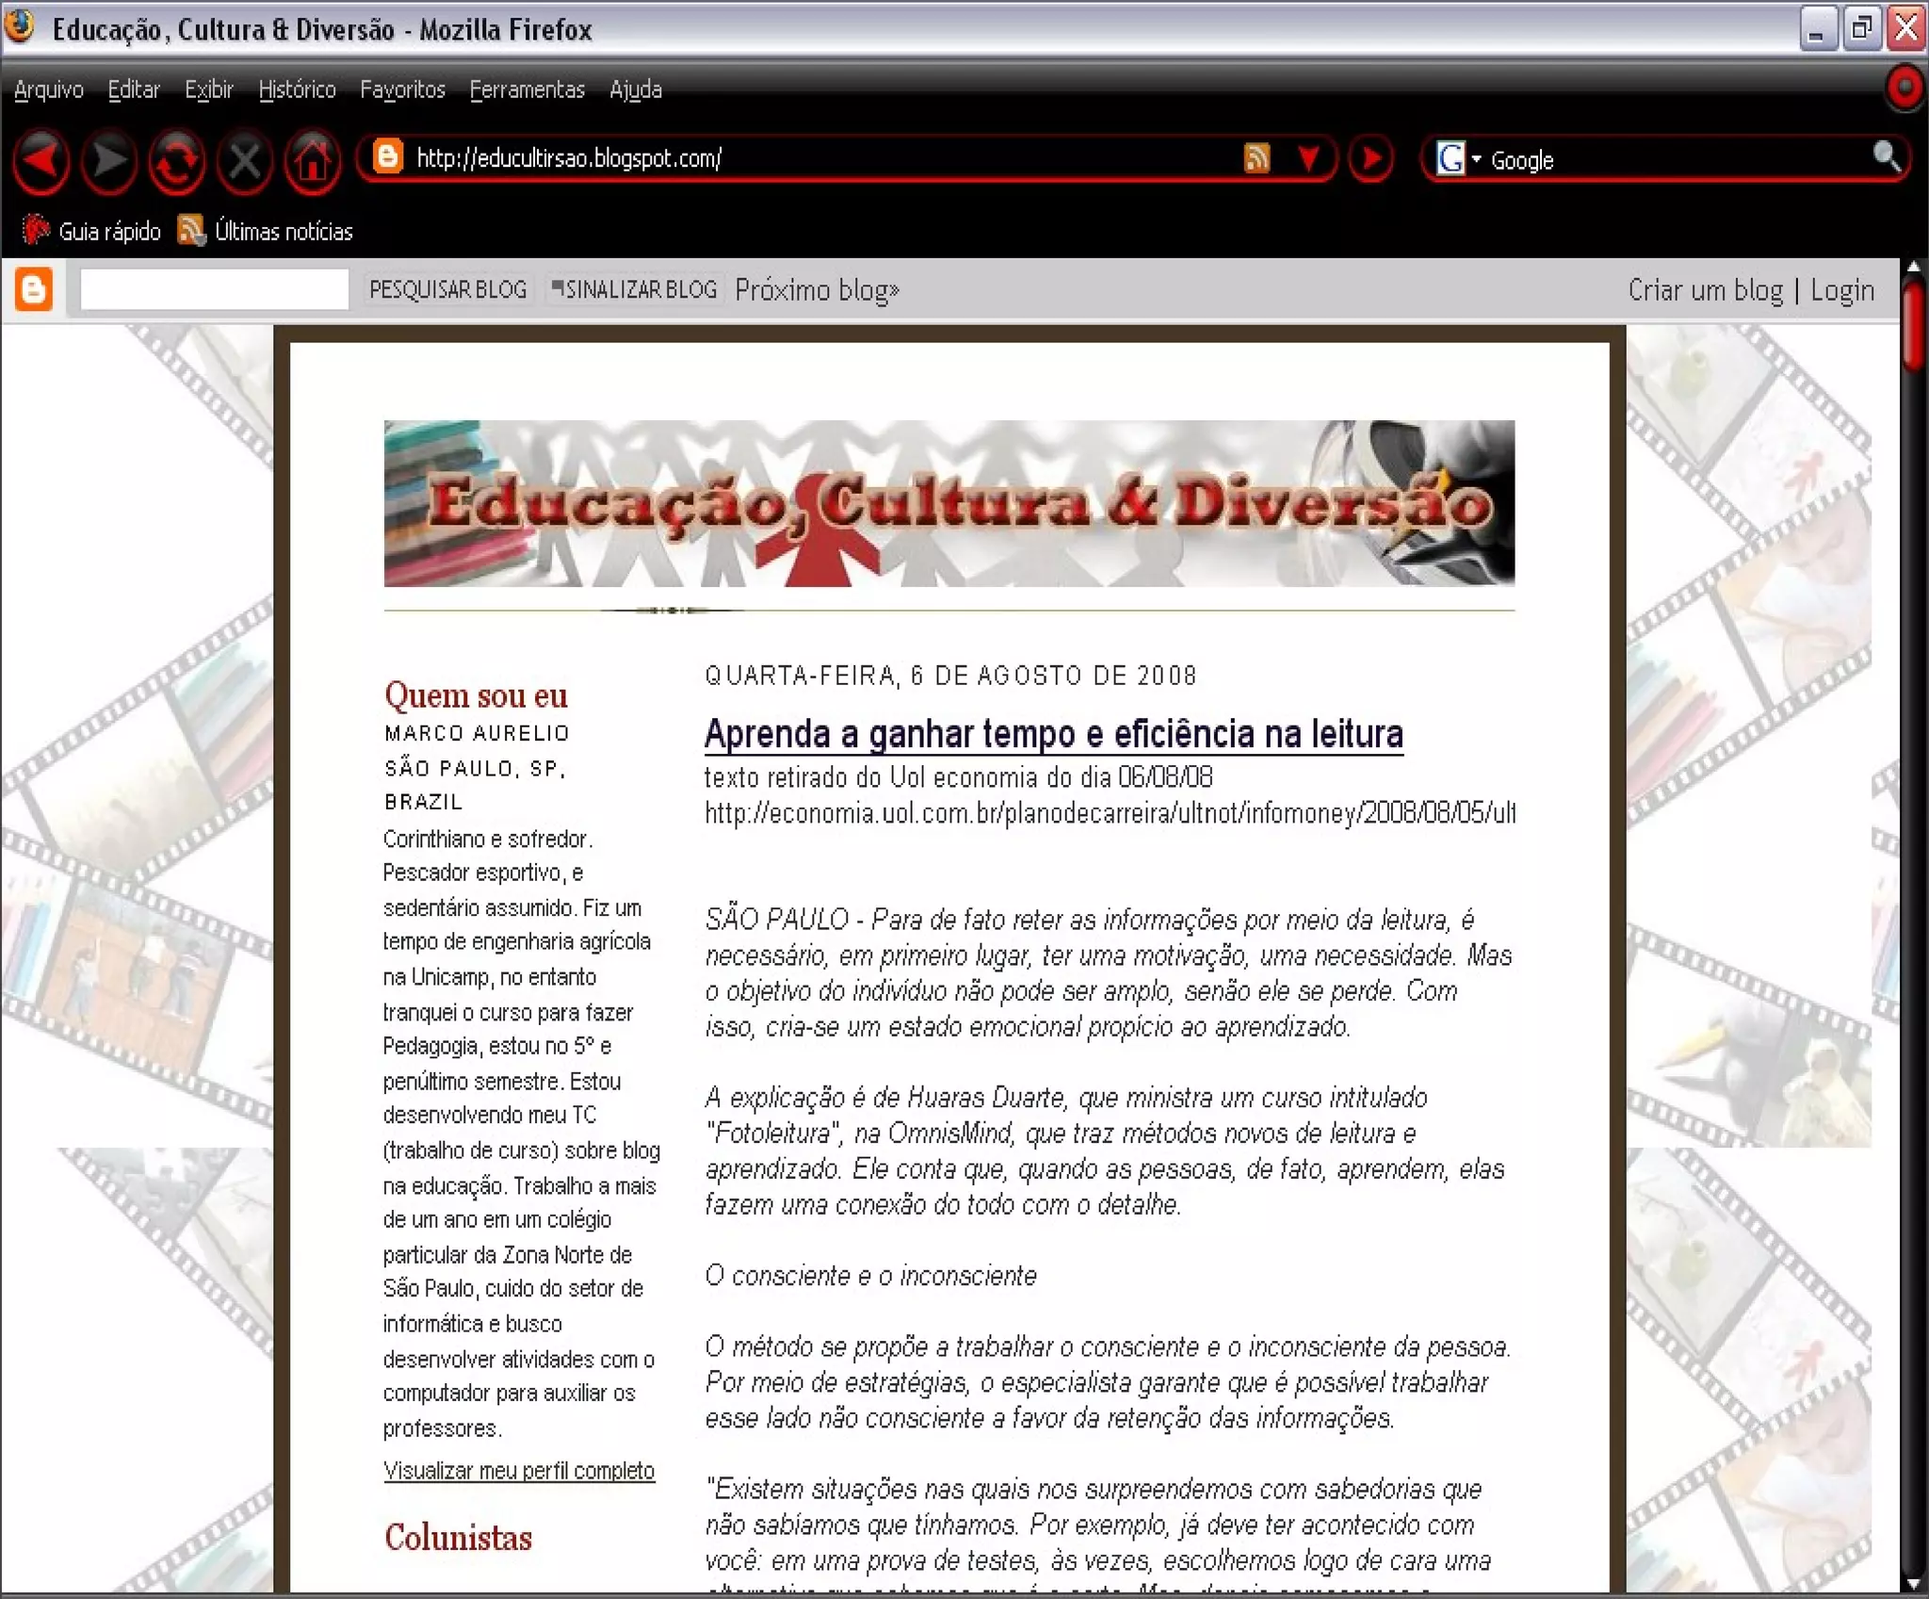The image size is (1929, 1599).
Task: Click the Próximo blog link
Action: 817,289
